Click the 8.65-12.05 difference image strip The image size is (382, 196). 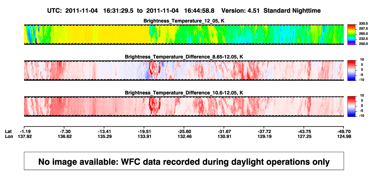click(x=184, y=71)
